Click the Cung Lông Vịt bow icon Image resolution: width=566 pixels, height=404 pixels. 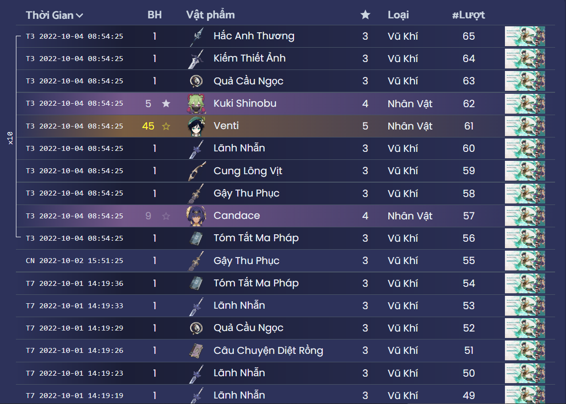pyautogui.click(x=197, y=170)
